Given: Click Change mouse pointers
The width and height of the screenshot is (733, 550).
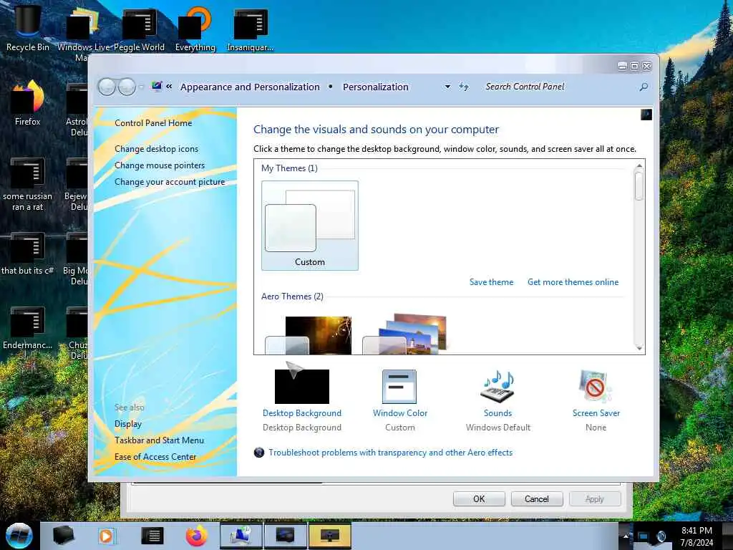Looking at the screenshot, I should [160, 165].
